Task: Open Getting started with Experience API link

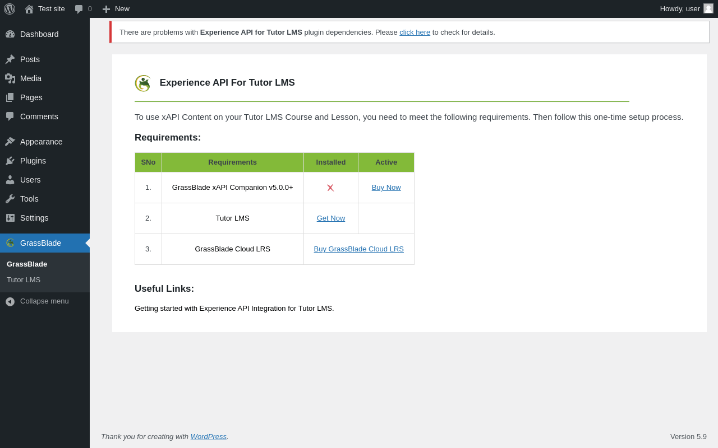Action: (x=234, y=308)
